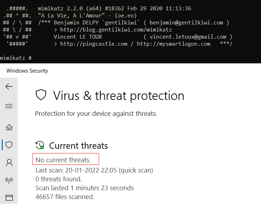Open Firewall & network protection antenna icon
The image size is (261, 204).
9,180
